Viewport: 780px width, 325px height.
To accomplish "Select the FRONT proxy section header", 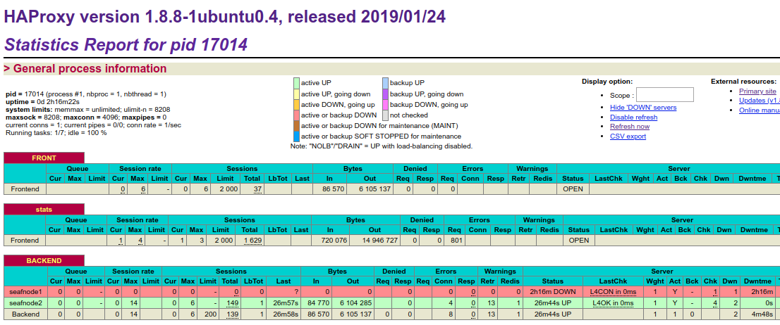I will point(44,158).
